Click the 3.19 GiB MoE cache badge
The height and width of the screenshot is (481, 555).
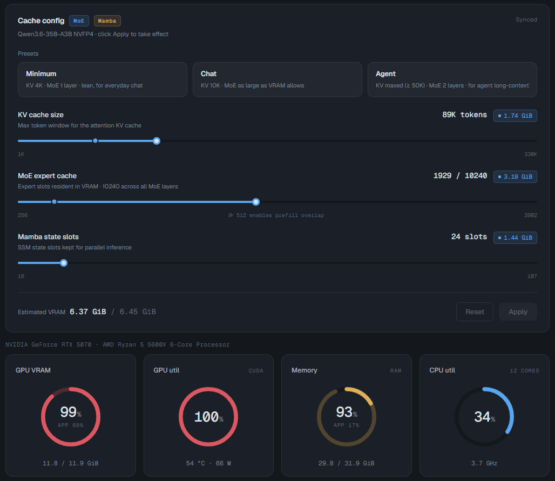pos(515,177)
